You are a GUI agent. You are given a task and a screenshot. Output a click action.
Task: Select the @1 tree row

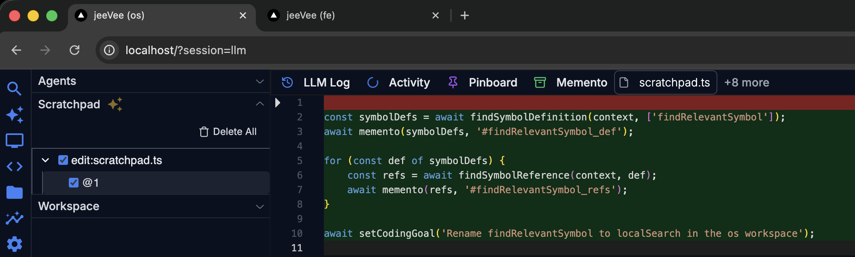point(156,183)
